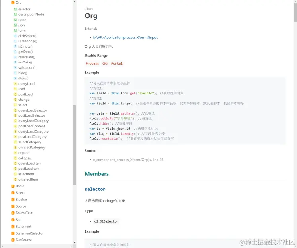This screenshot has height=248, width=297.
Task: Click the F icon next to resetData()
Action: [x=15, y=57]
